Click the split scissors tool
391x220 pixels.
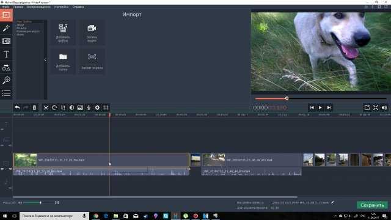click(x=46, y=108)
